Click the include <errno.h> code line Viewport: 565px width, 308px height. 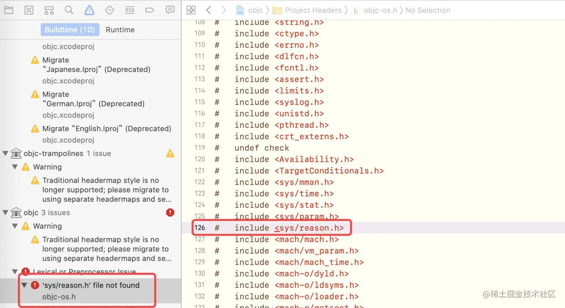267,45
